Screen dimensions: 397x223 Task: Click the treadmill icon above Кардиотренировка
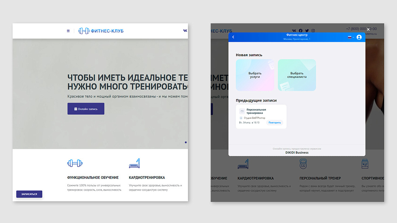(x=135, y=163)
